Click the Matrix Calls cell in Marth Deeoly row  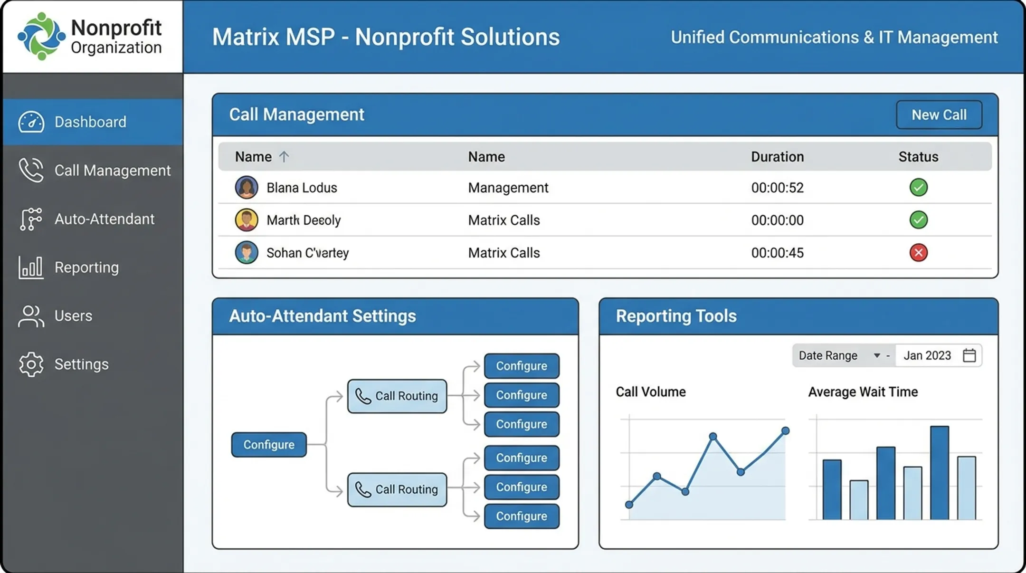click(504, 220)
